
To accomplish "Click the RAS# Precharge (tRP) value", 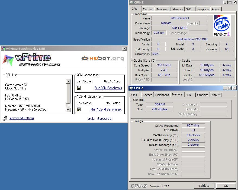I will click(x=193, y=145).
